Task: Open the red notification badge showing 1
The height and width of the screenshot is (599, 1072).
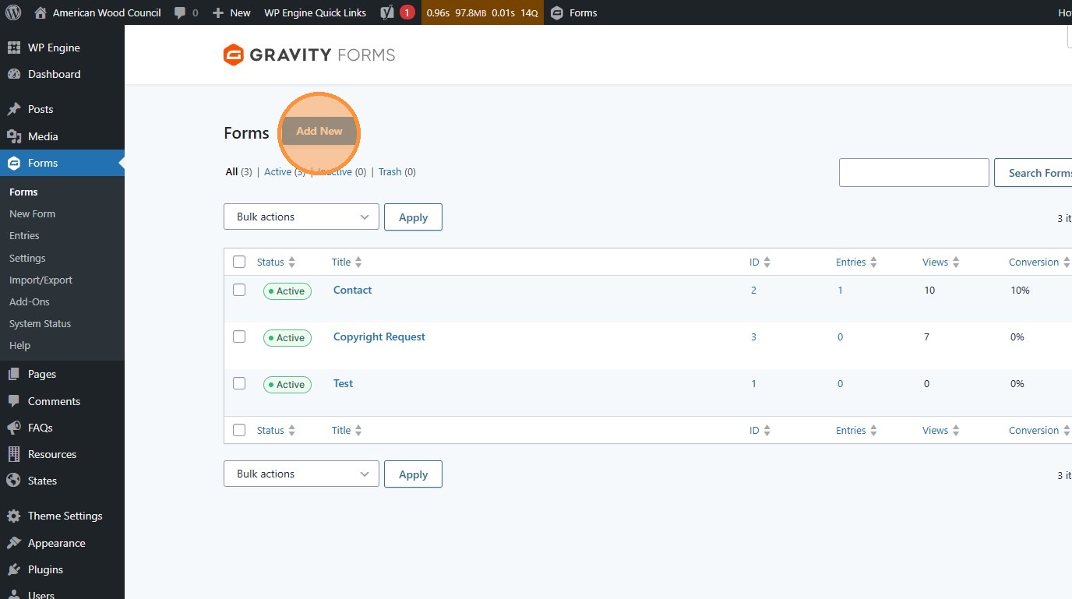Action: tap(407, 12)
